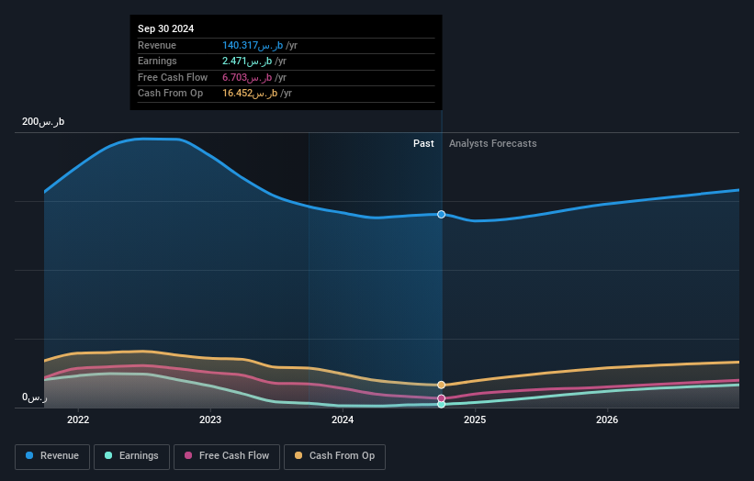Select the Revenue data point marker
This screenshot has height=481, width=754.
click(x=441, y=214)
